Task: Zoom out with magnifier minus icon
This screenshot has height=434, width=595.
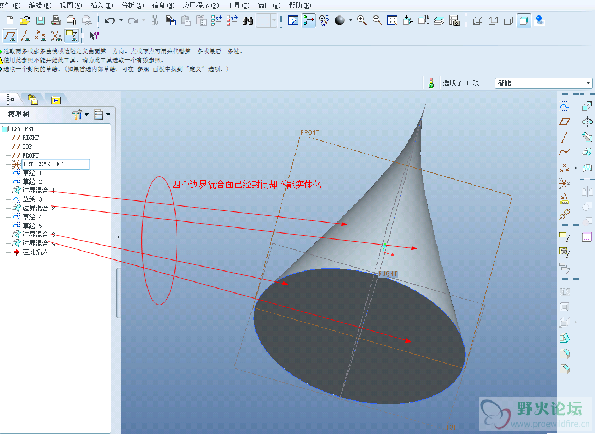Action: [x=377, y=20]
